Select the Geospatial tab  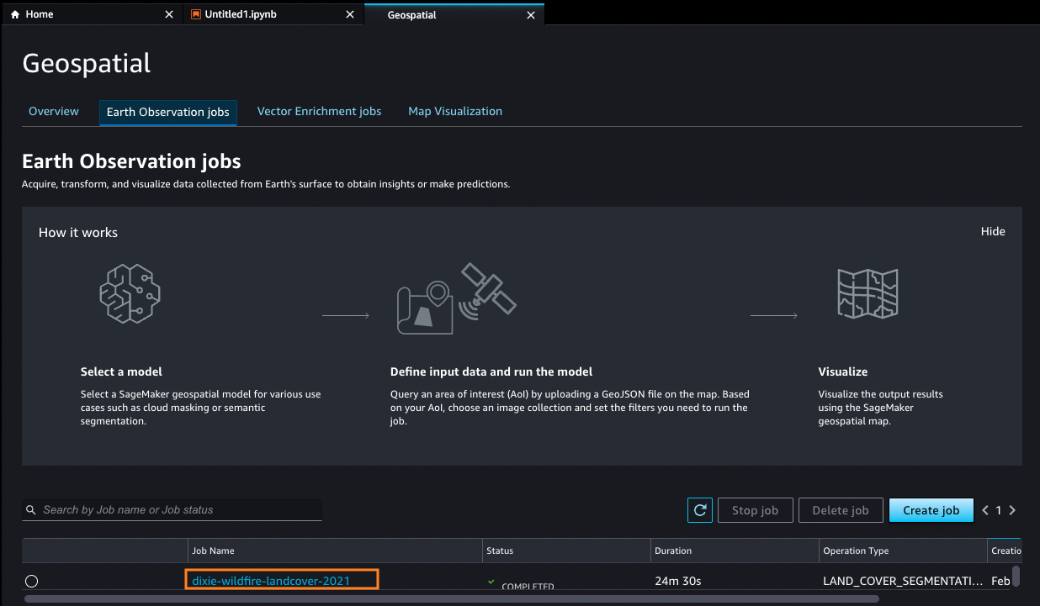click(x=454, y=14)
